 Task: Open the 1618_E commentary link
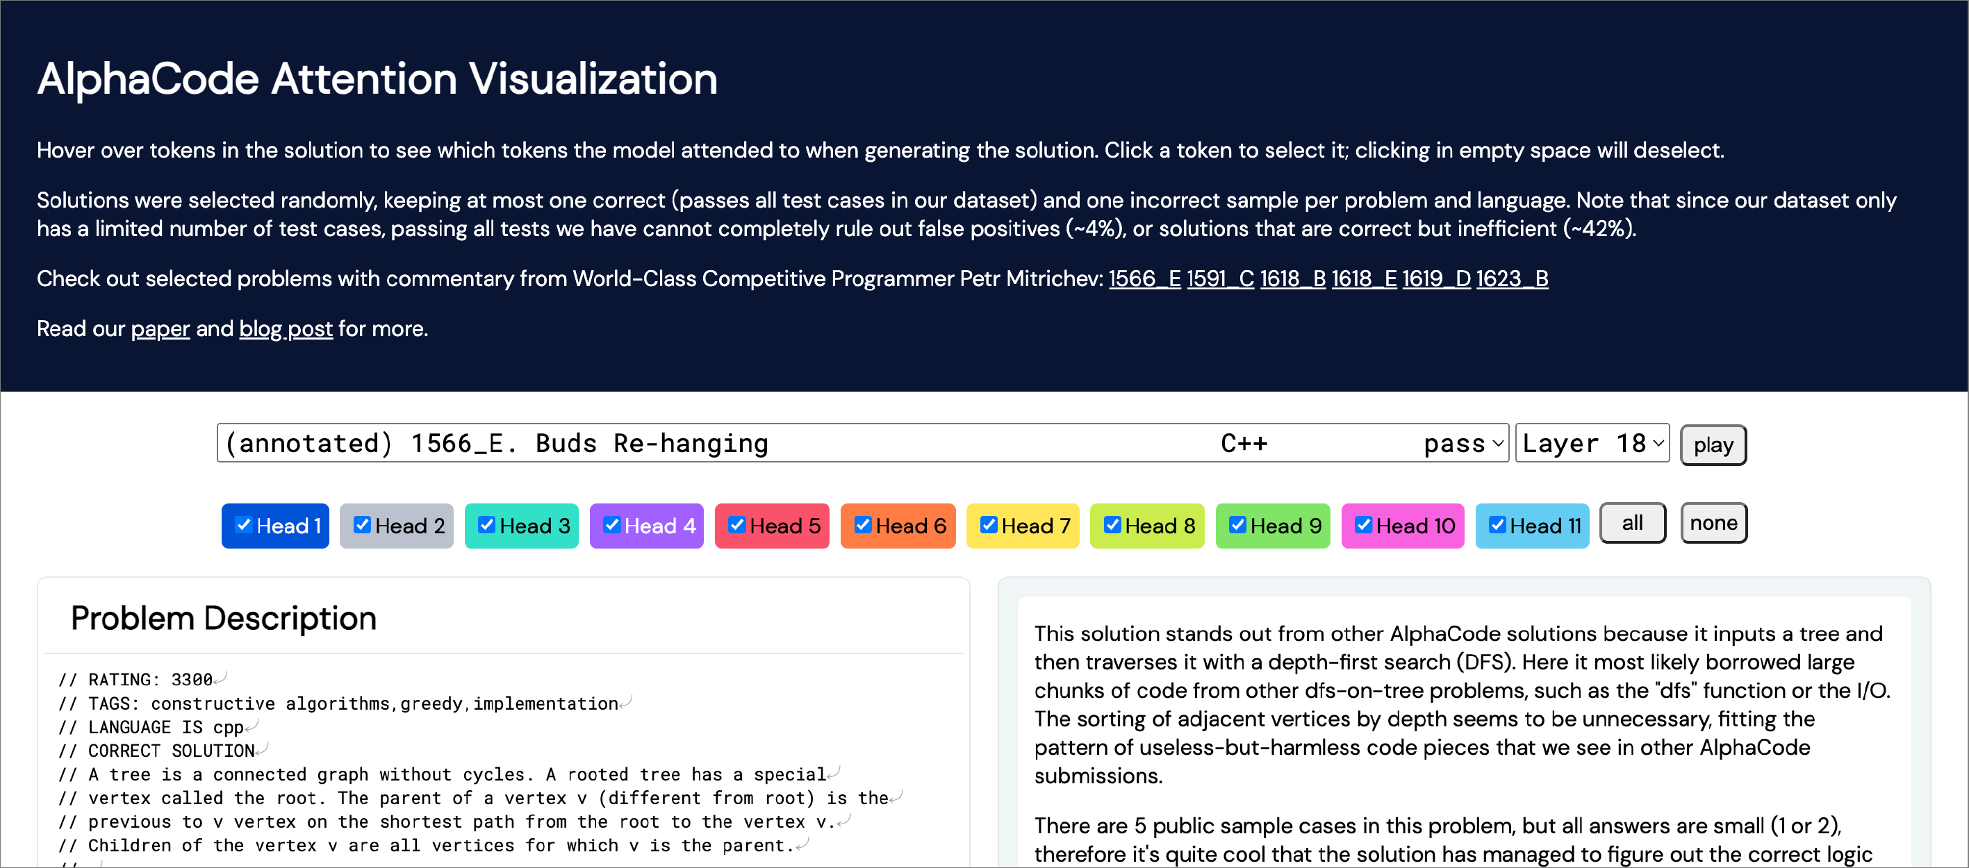coord(1364,279)
